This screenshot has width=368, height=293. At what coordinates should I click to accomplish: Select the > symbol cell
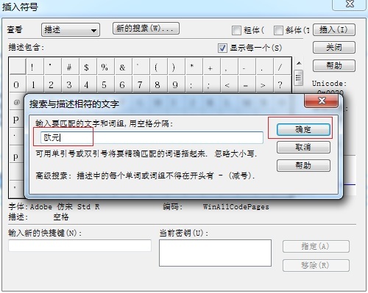point(264,84)
